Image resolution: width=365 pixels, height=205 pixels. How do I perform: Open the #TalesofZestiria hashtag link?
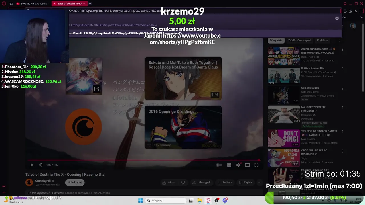pyautogui.click(x=100, y=193)
